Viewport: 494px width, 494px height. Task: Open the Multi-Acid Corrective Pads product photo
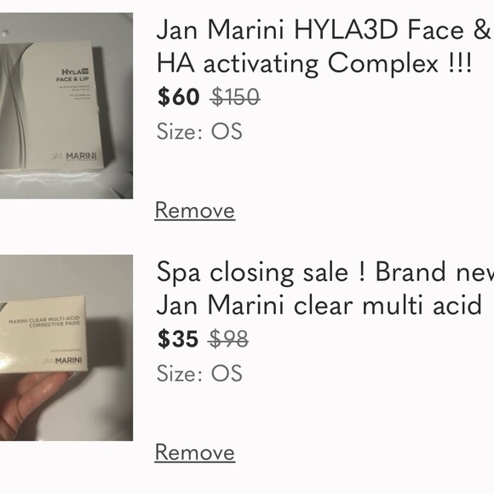66,348
